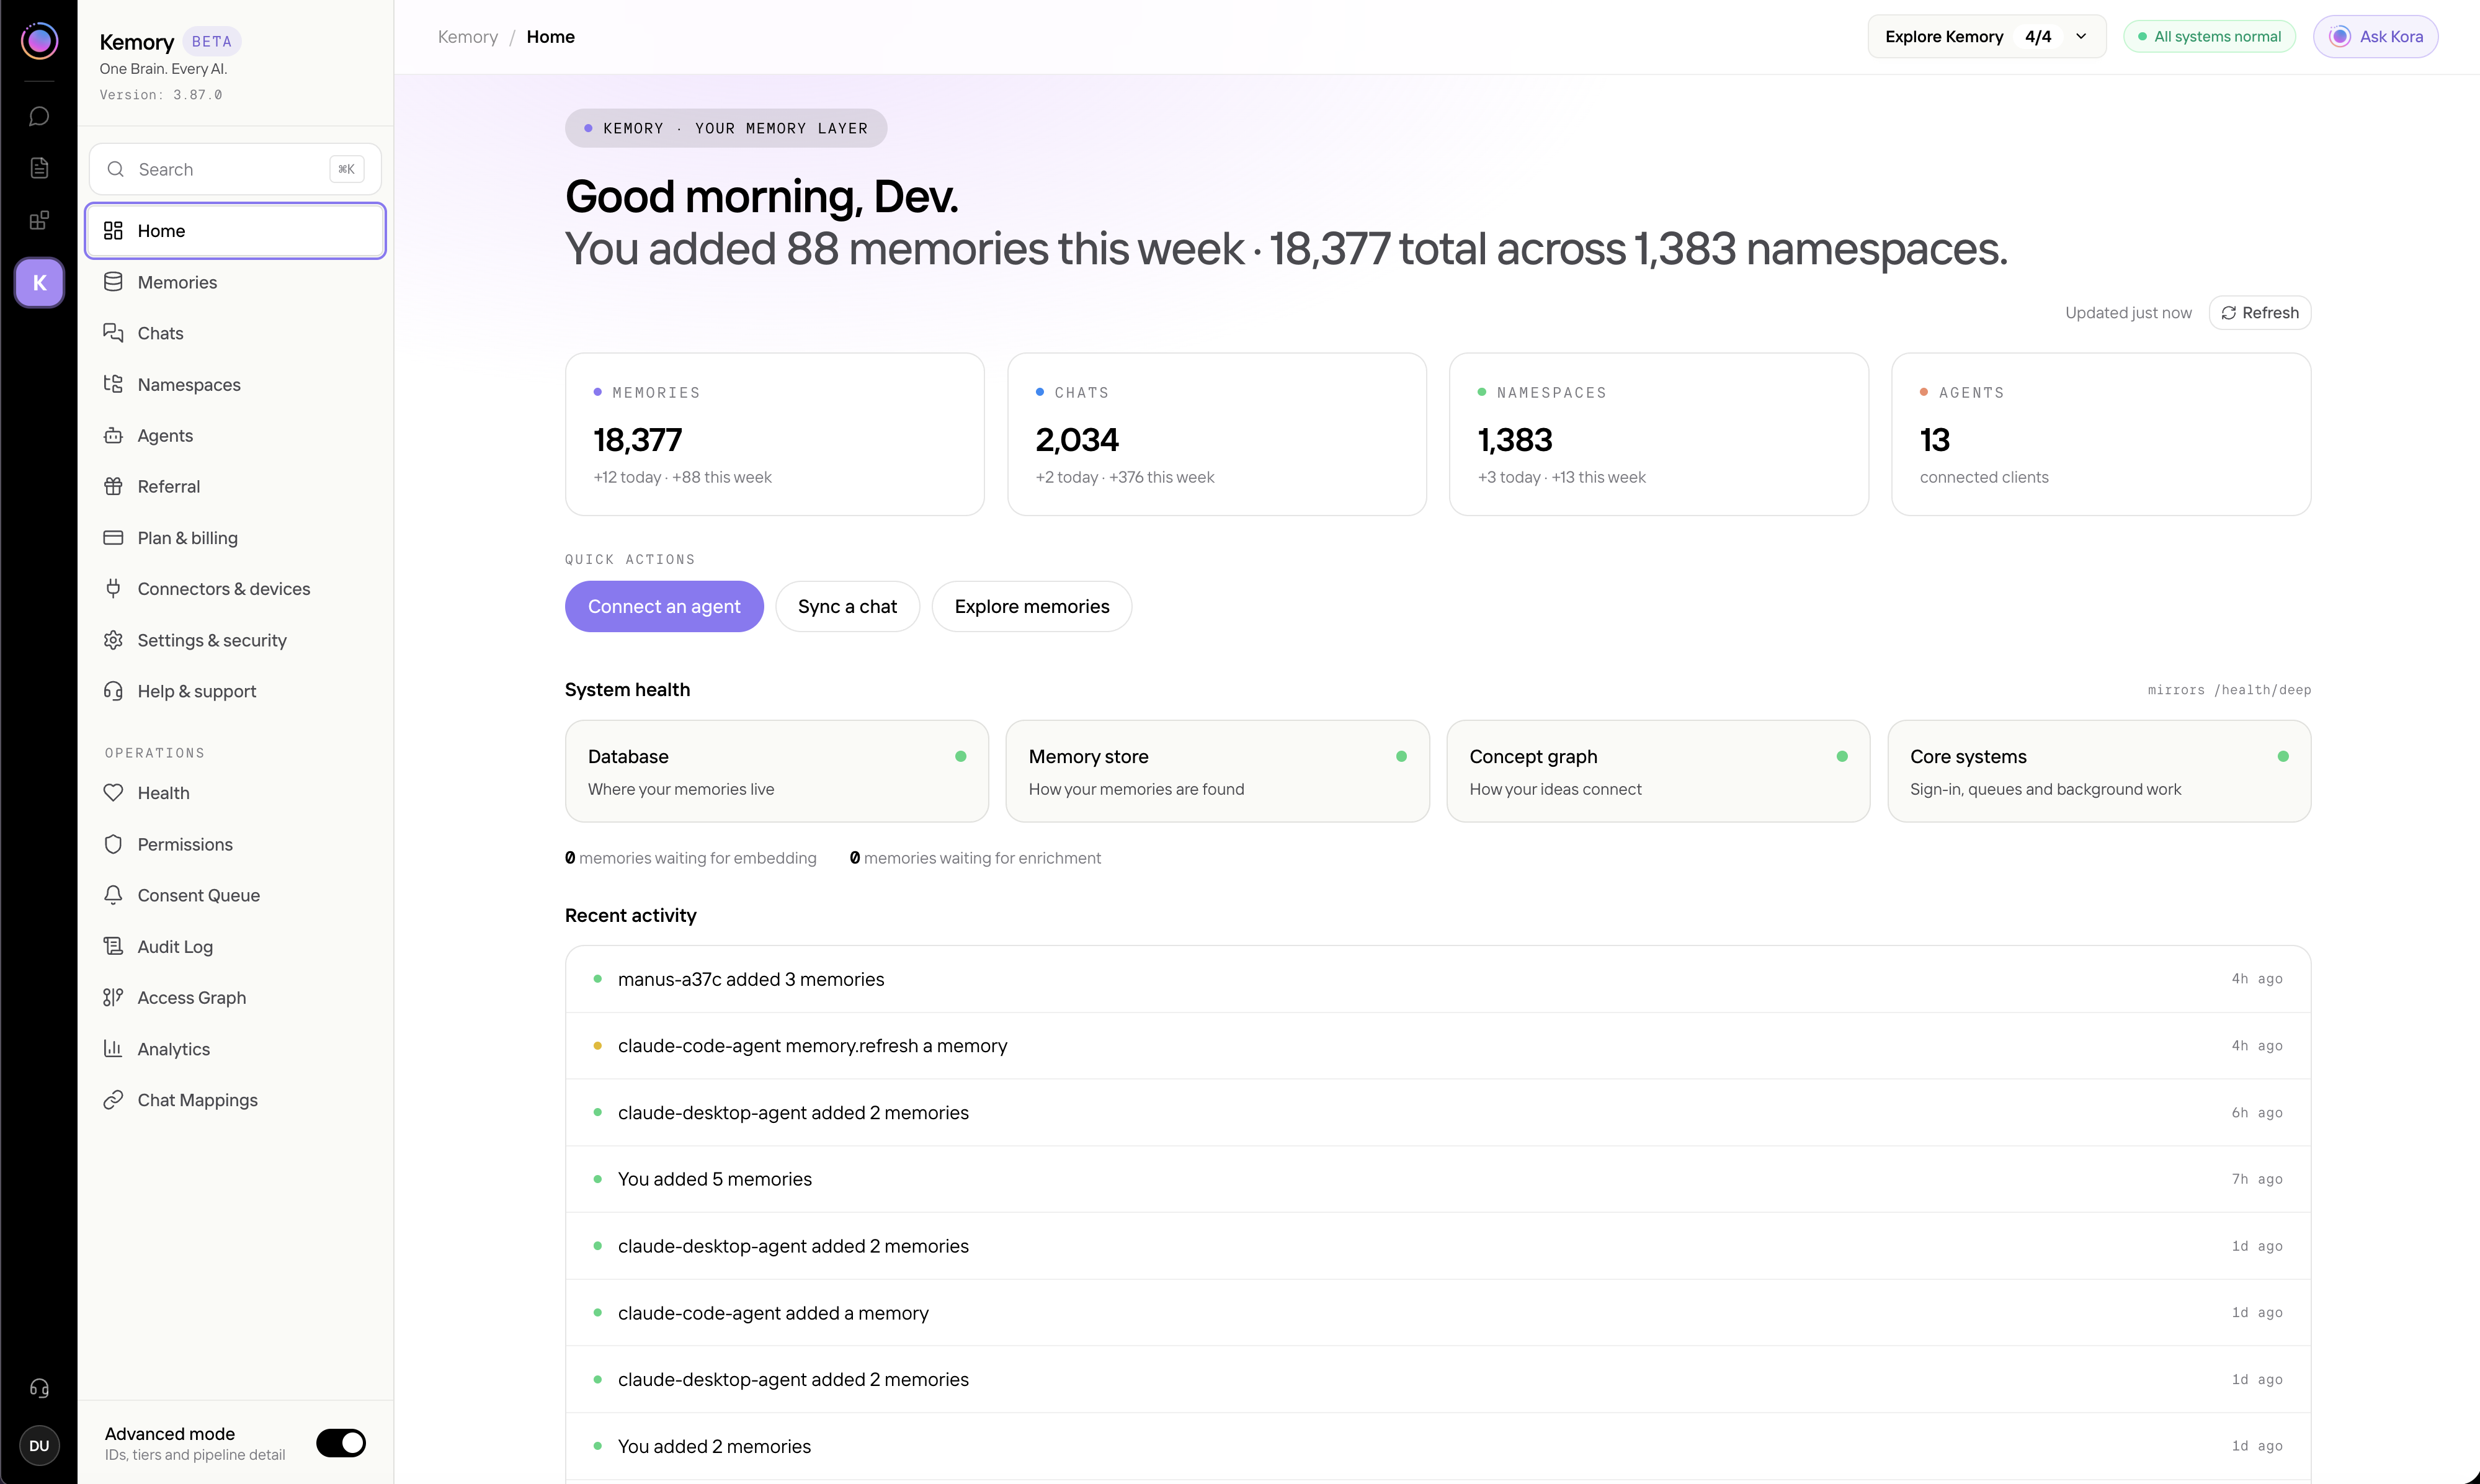Screen dimensions: 2480x1484
Task: Focus the Search input field
Action: tap(235, 169)
